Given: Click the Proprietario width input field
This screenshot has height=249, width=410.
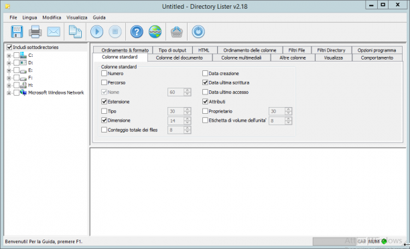Looking at the screenshot, I should click(x=277, y=111).
